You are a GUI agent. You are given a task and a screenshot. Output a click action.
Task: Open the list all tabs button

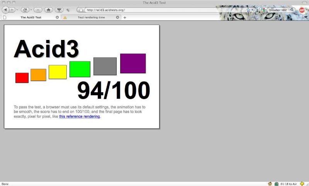(306, 17)
